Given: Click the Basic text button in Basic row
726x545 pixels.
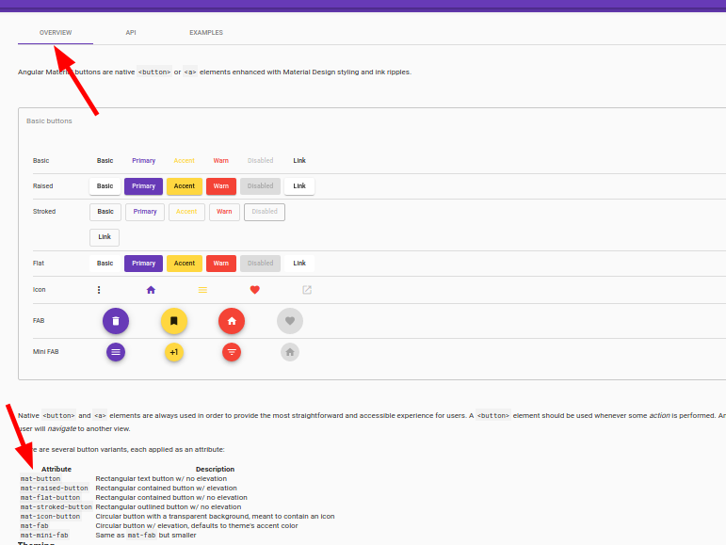Looking at the screenshot, I should click(x=105, y=161).
